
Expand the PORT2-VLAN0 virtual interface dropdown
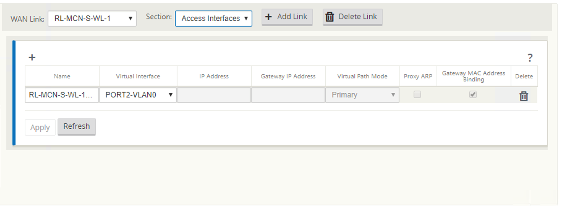point(138,95)
